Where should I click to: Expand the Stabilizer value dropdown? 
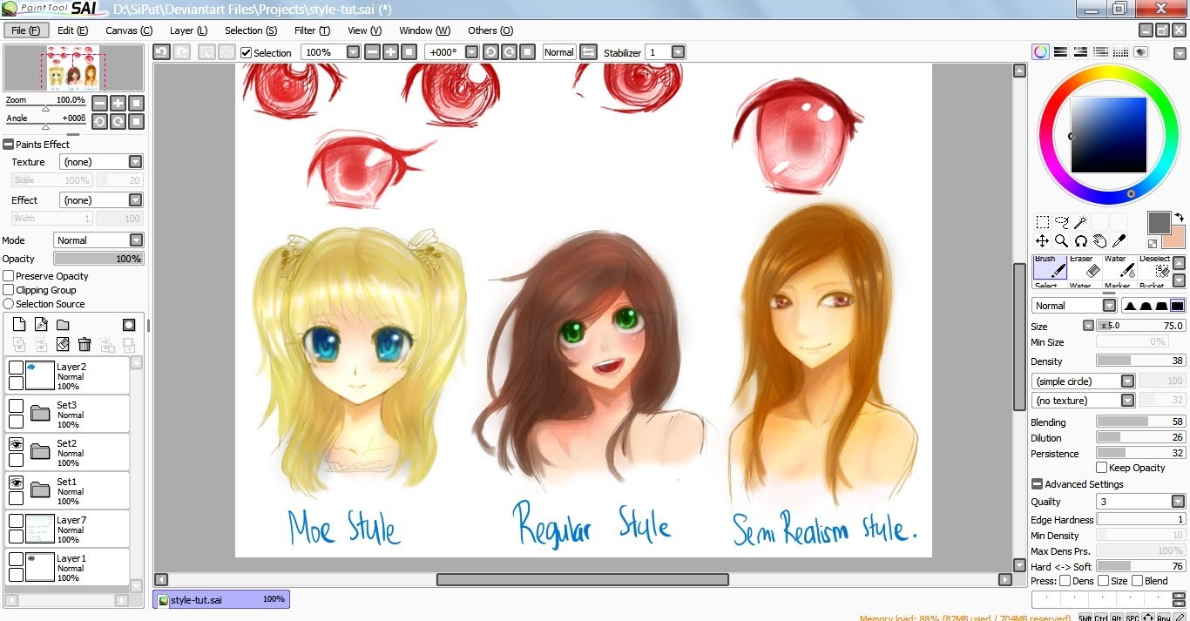coord(678,52)
